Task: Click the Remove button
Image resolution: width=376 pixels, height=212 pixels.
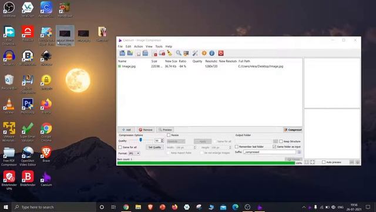Action: [146, 130]
